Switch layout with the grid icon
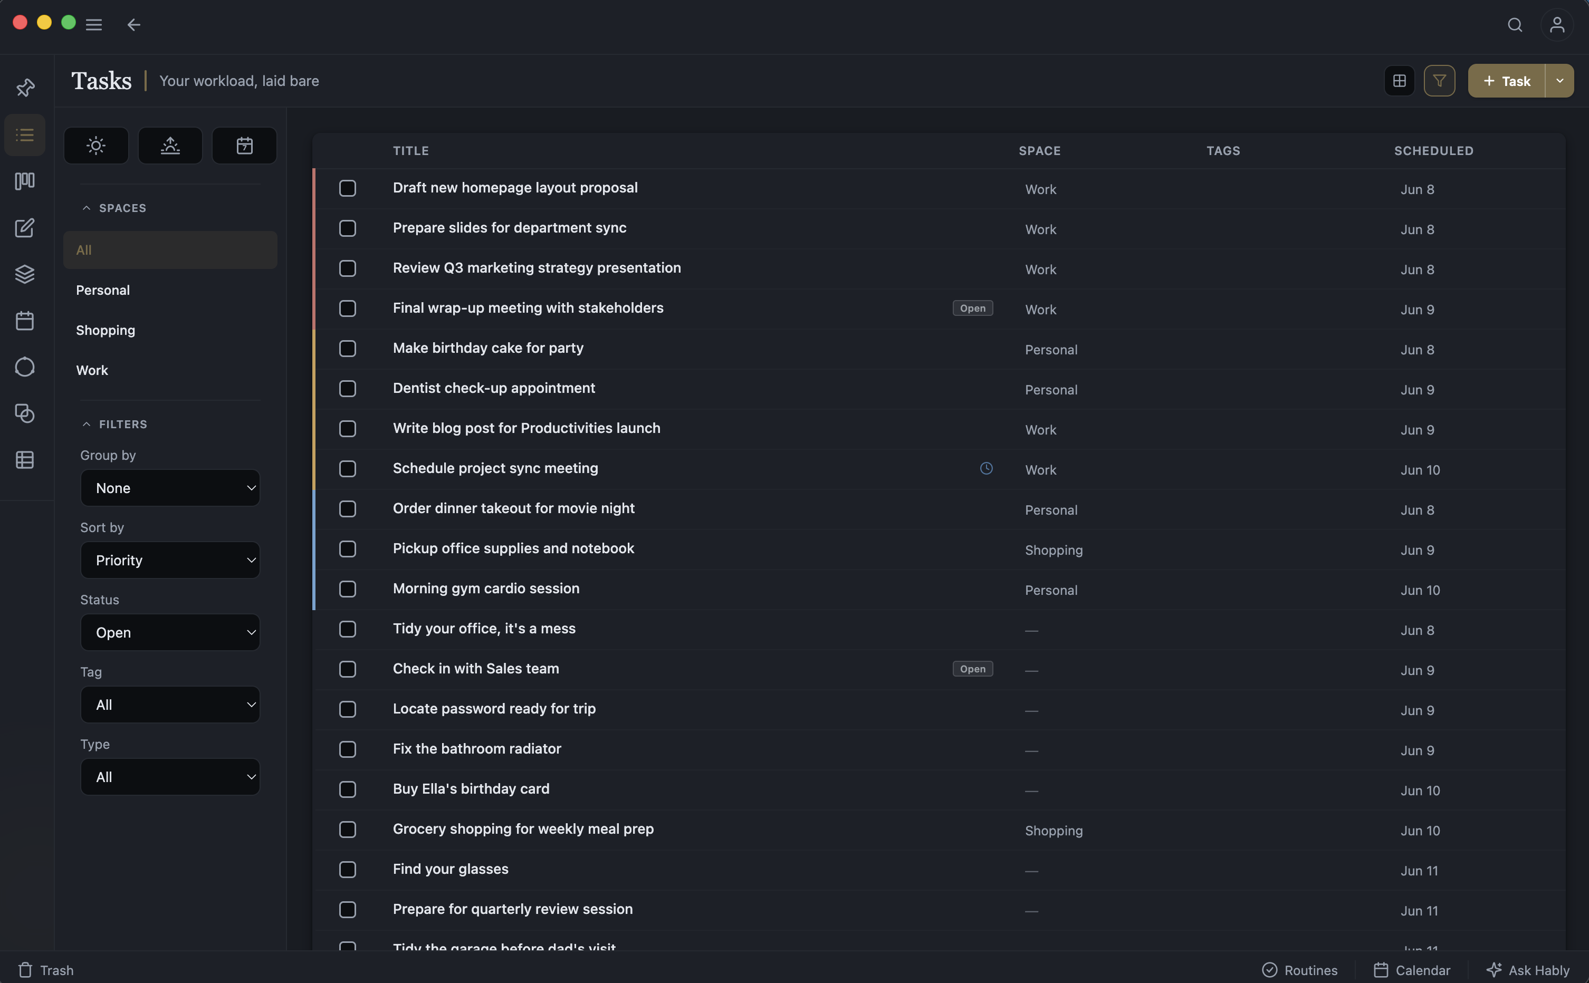The height and width of the screenshot is (983, 1589). [1400, 81]
